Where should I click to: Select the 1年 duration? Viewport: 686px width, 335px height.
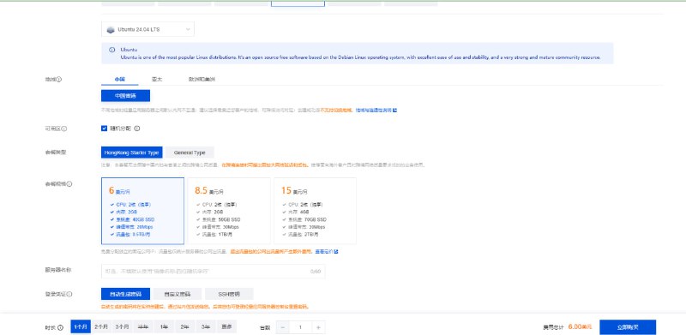pos(164,326)
